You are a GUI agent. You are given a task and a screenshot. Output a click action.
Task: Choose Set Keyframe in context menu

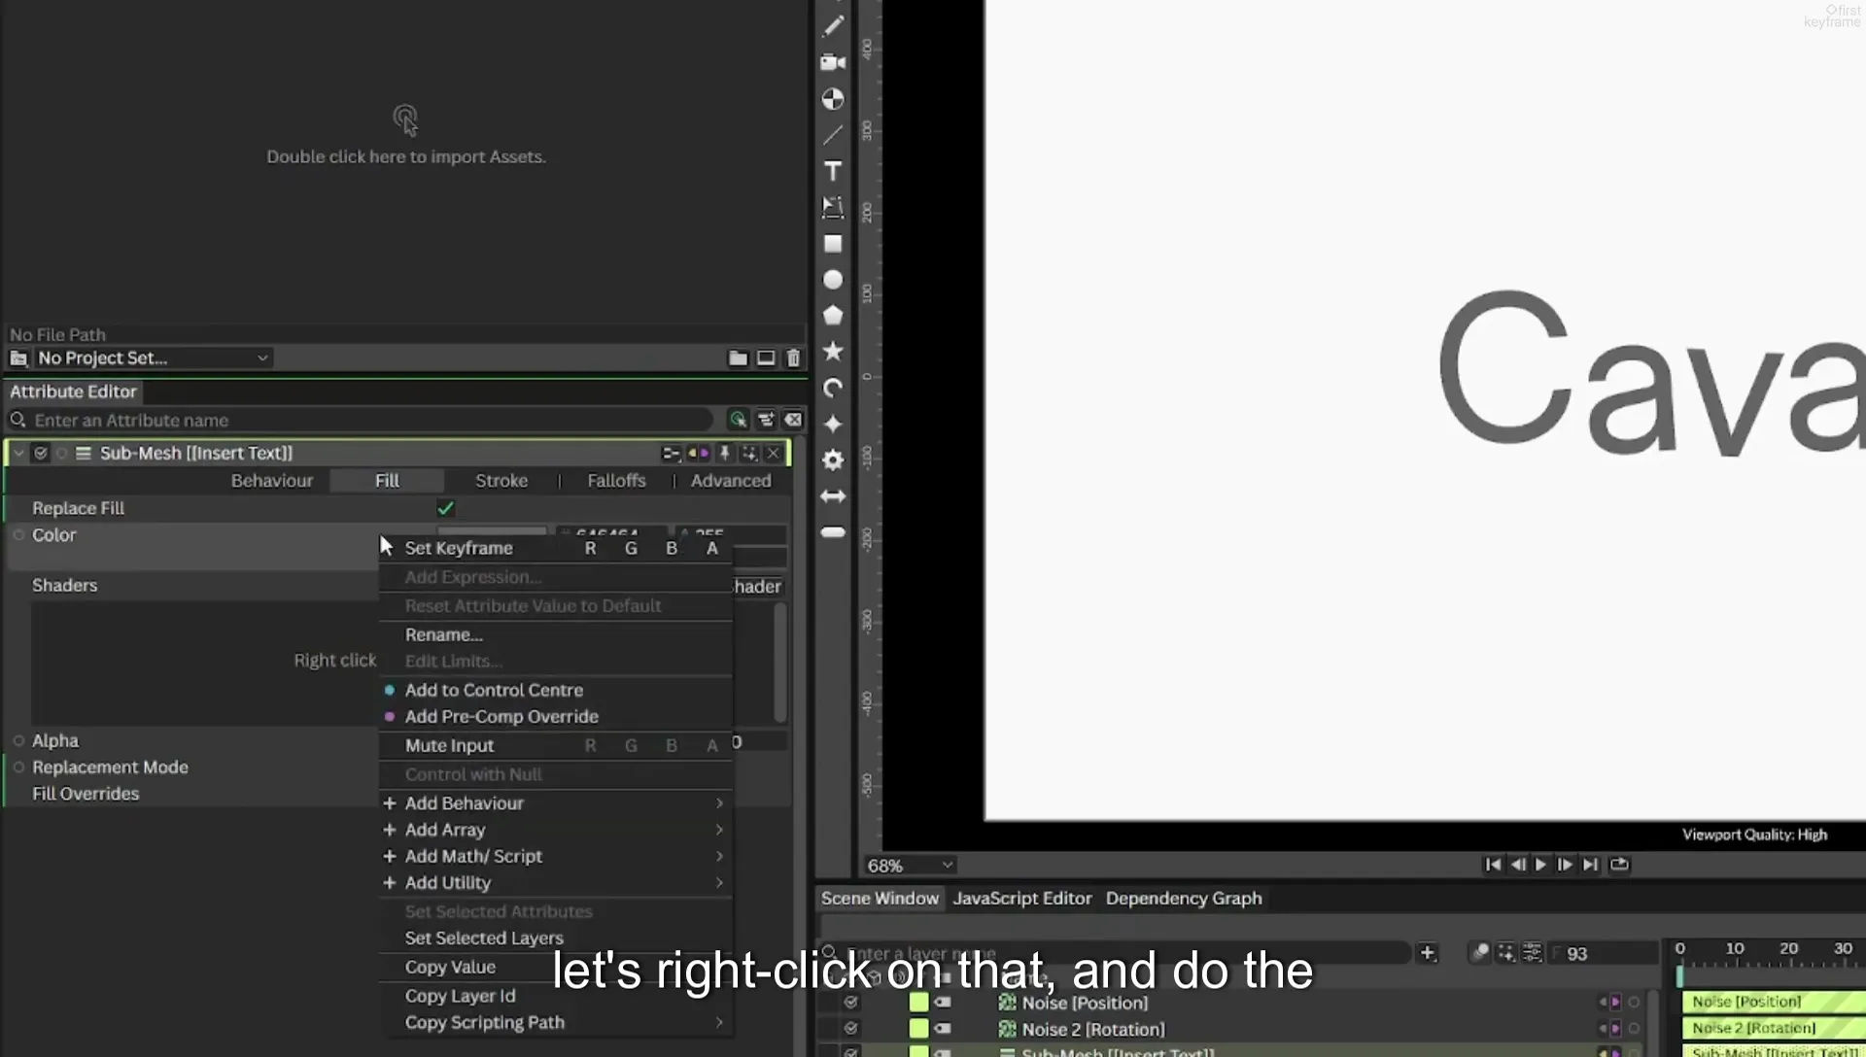click(459, 548)
